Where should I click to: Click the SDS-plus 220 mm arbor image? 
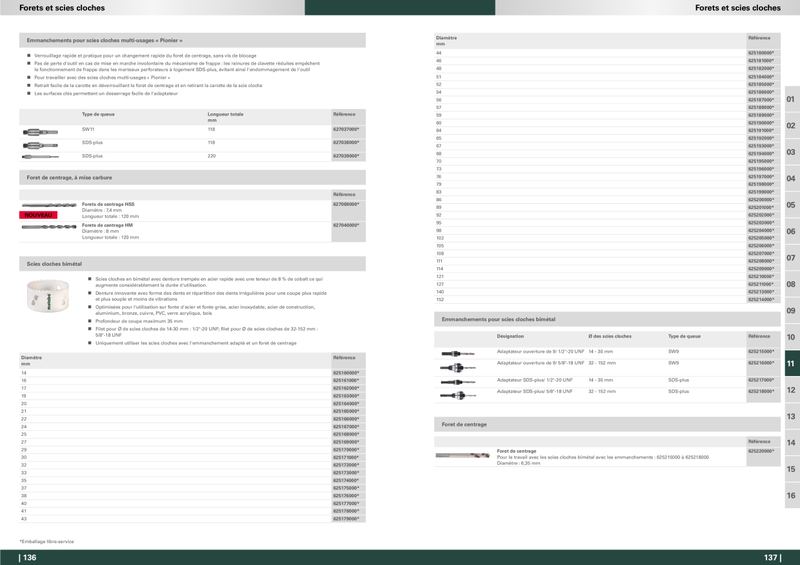pos(39,156)
